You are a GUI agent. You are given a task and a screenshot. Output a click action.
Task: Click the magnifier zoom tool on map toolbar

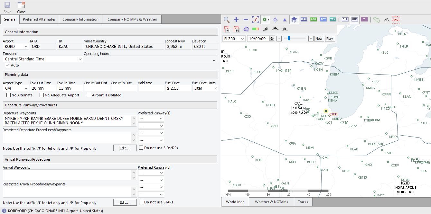click(x=227, y=20)
